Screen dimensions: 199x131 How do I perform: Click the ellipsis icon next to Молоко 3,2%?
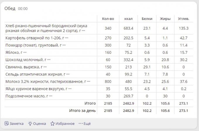(88, 82)
